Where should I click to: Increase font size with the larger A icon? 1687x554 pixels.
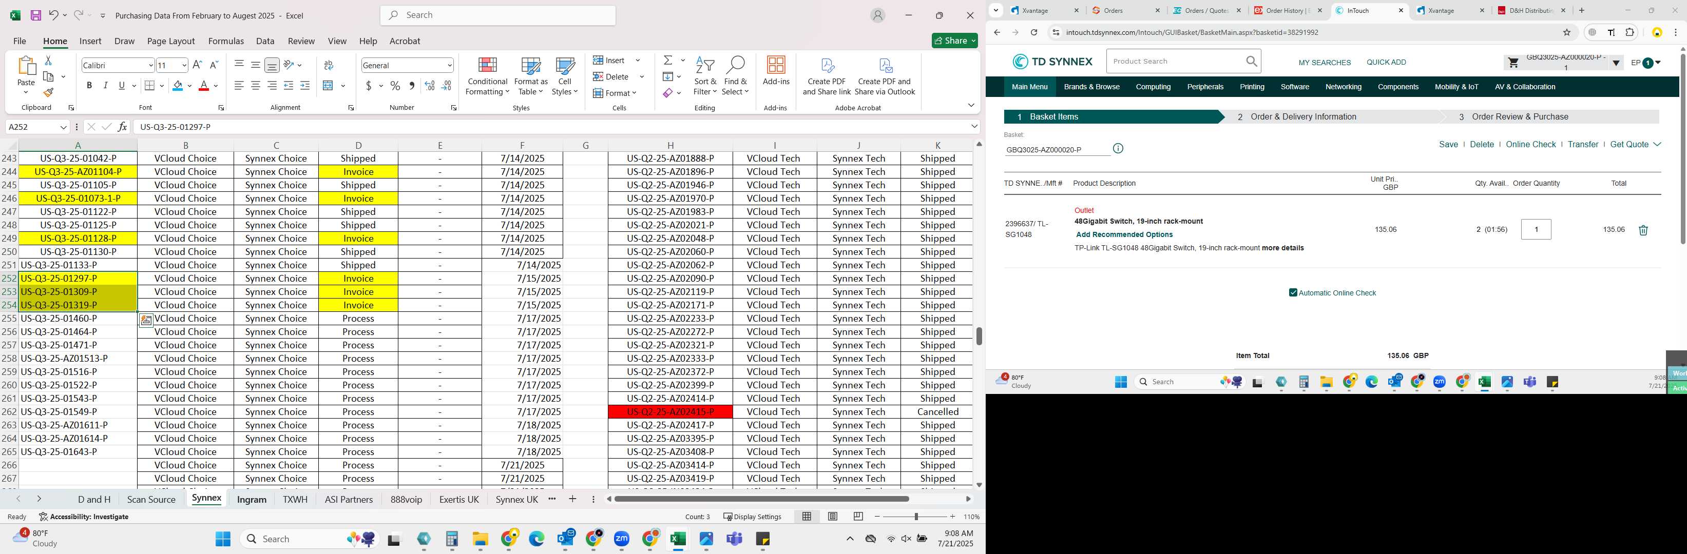click(197, 65)
